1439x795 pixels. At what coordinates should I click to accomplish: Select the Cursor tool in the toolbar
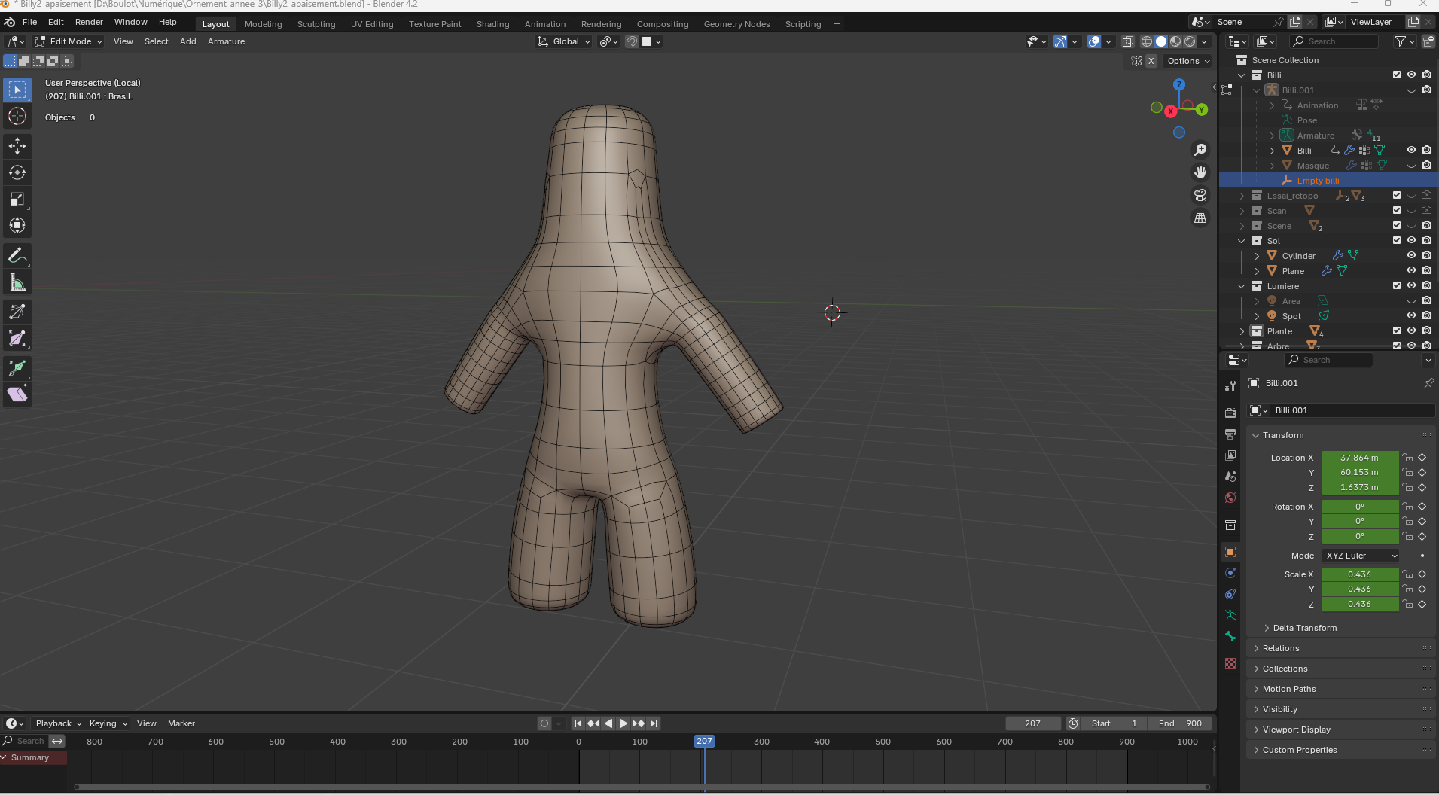coord(17,116)
